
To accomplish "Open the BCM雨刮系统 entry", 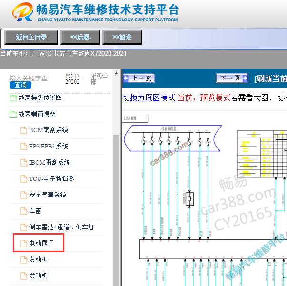I will 49,130.
